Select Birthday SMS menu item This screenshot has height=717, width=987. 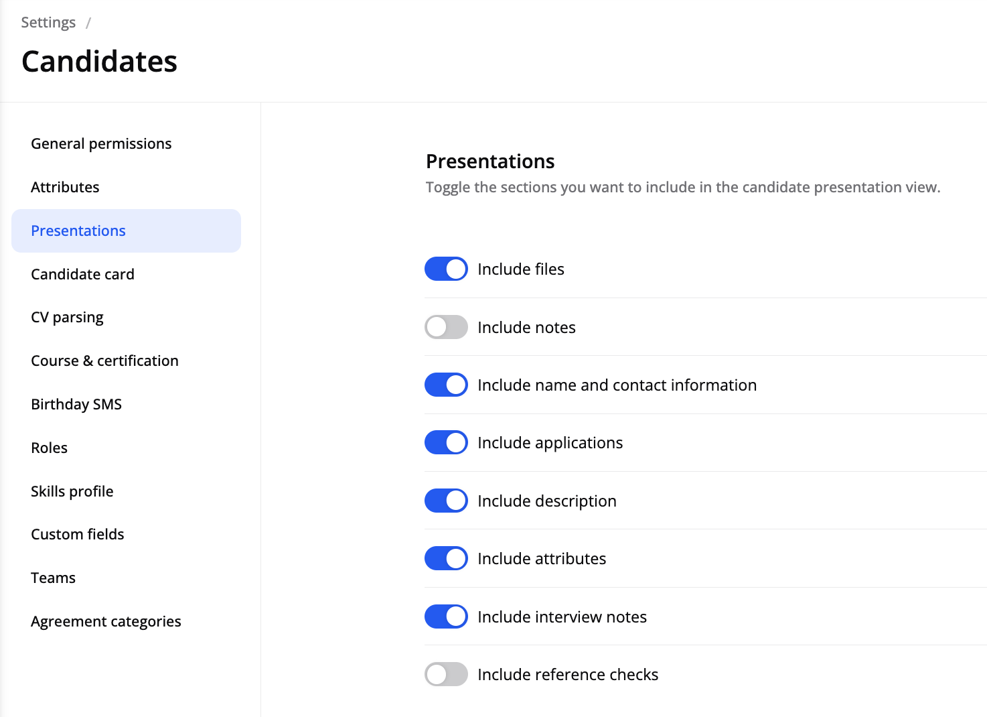pyautogui.click(x=76, y=404)
